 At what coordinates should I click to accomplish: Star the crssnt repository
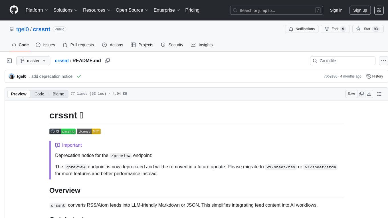point(368,29)
